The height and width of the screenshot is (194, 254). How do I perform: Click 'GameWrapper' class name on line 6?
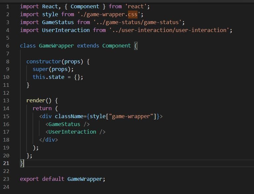coord(56,46)
